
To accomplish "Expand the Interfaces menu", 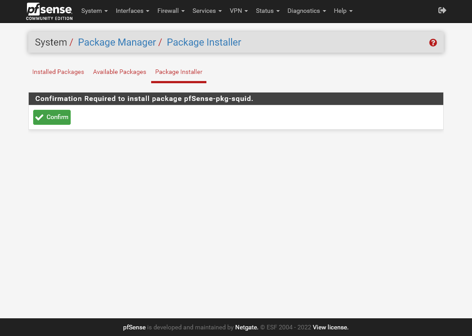I will [132, 11].
